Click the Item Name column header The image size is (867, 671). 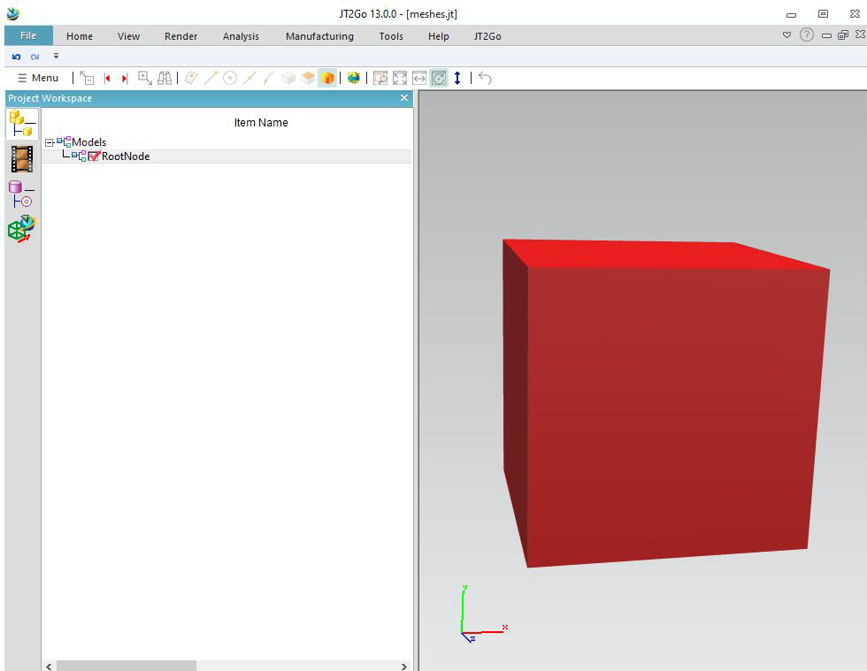coord(261,123)
